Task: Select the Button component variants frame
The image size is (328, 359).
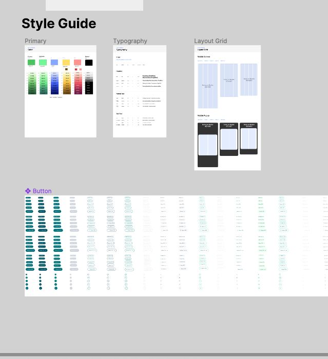Action: pyautogui.click(x=176, y=246)
